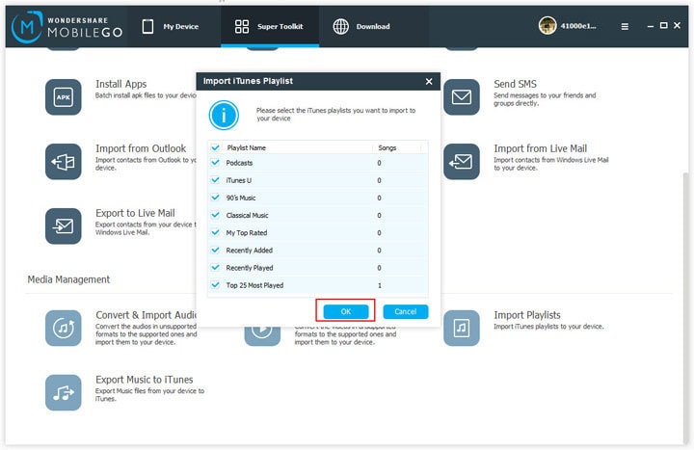This screenshot has width=694, height=450.
Task: Open the hamburger menu in title bar
Action: point(625,27)
